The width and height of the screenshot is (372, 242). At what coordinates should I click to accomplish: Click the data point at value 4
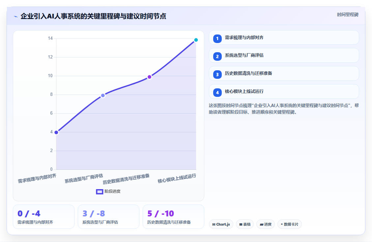56,132
